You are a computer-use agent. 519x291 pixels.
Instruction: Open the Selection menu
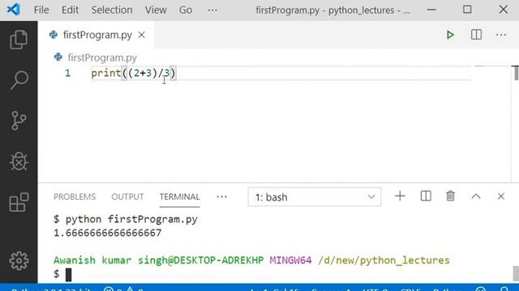coord(112,10)
